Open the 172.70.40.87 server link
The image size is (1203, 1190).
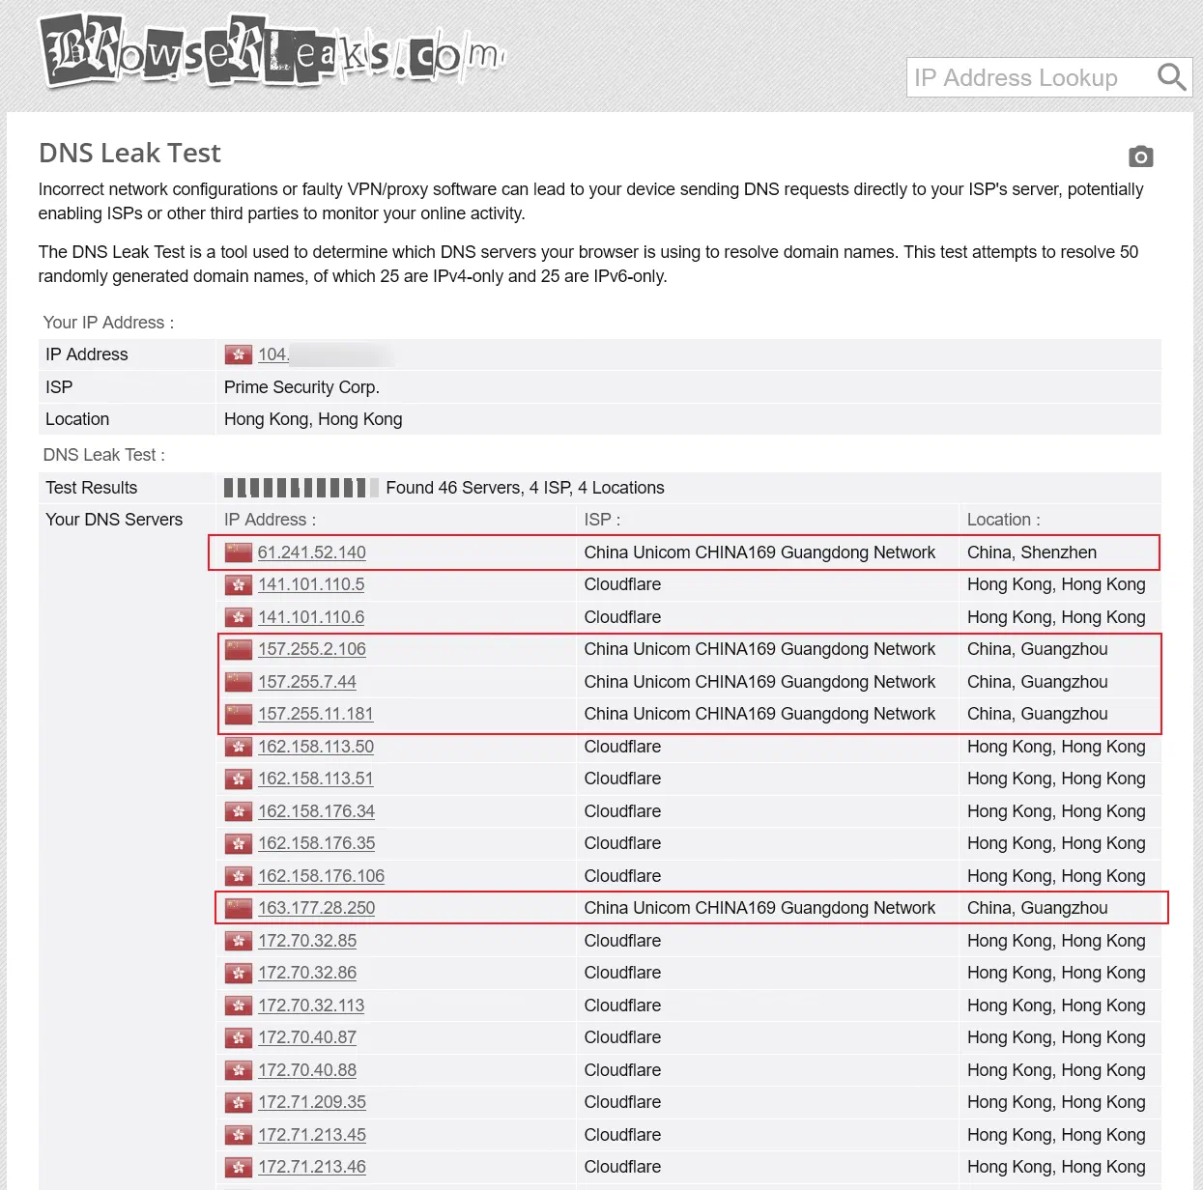coord(307,1036)
